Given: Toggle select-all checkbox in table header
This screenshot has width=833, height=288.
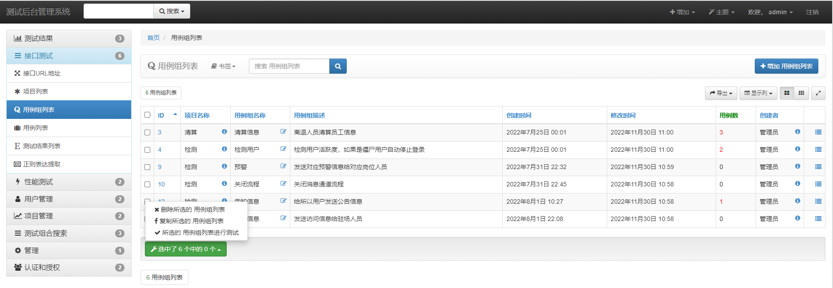Looking at the screenshot, I should pyautogui.click(x=148, y=115).
